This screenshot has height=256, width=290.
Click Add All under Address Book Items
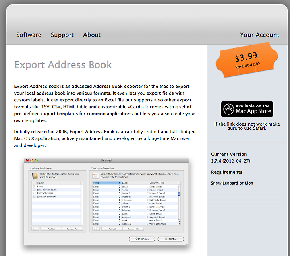pos(51,229)
